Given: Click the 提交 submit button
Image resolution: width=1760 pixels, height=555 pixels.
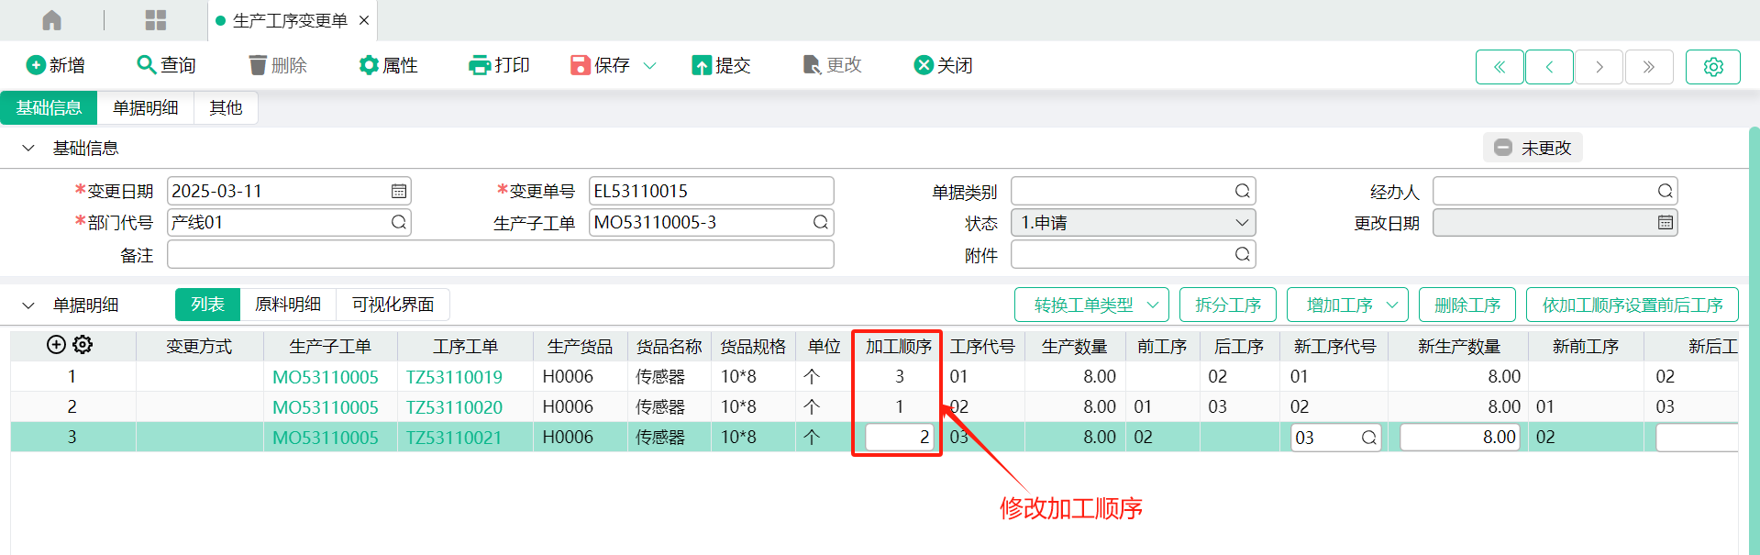Looking at the screenshot, I should 721,65.
